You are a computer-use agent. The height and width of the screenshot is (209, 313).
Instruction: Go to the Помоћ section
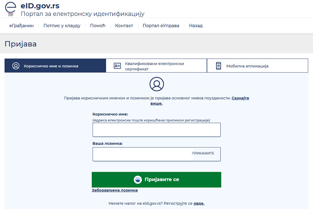(x=98, y=26)
